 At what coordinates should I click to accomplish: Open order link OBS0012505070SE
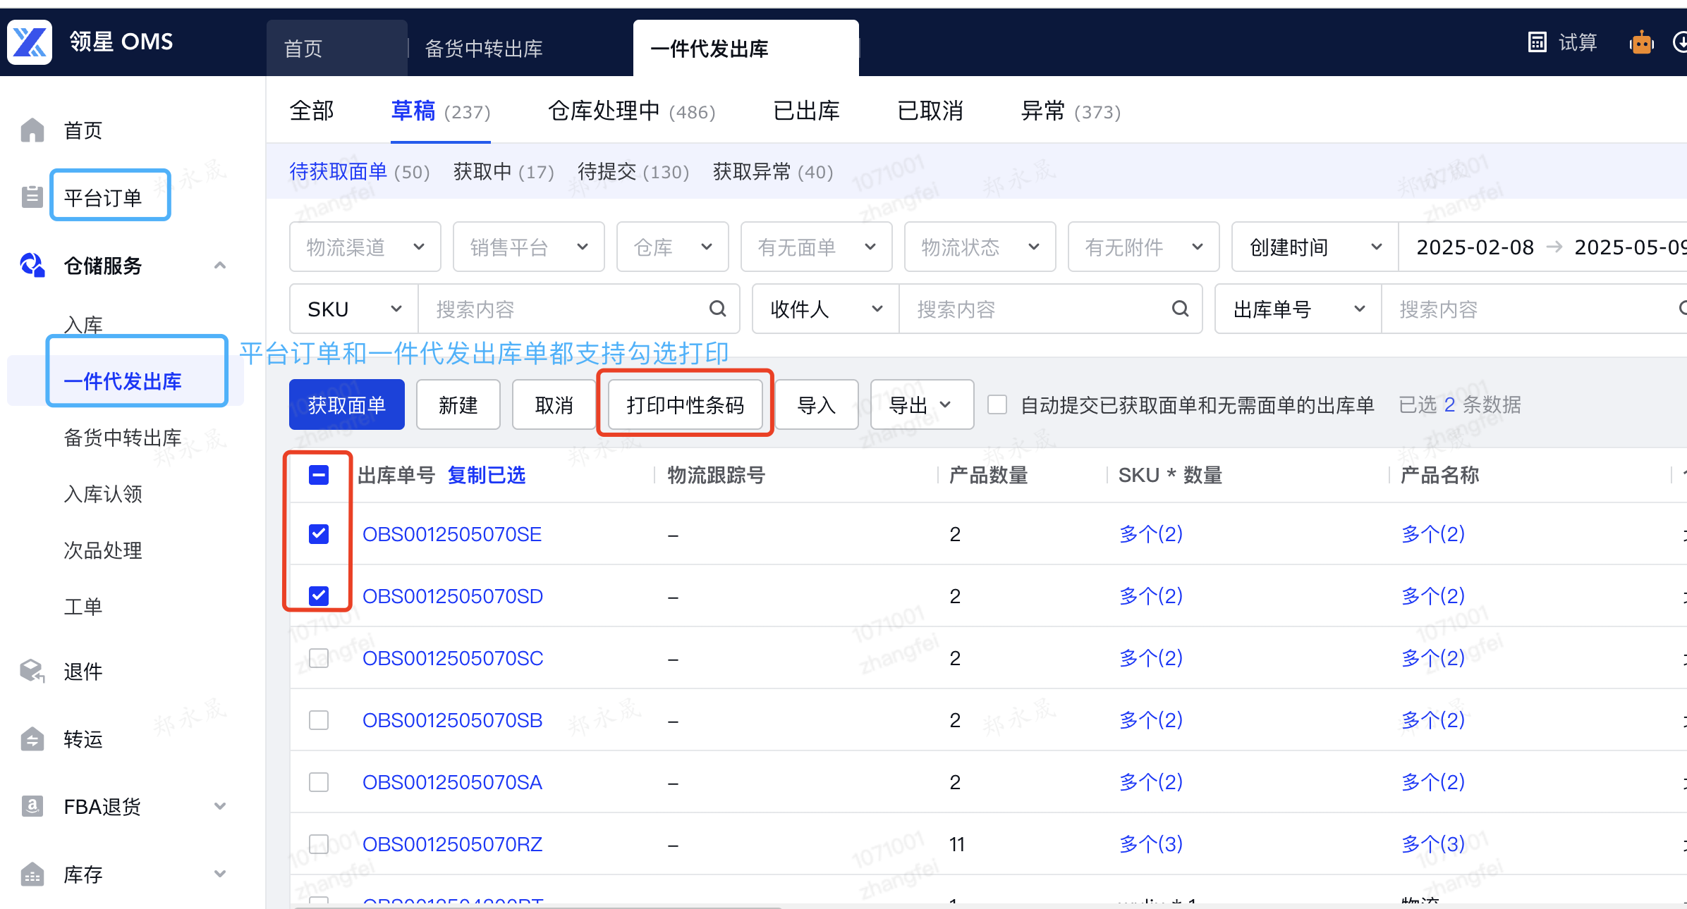click(452, 533)
